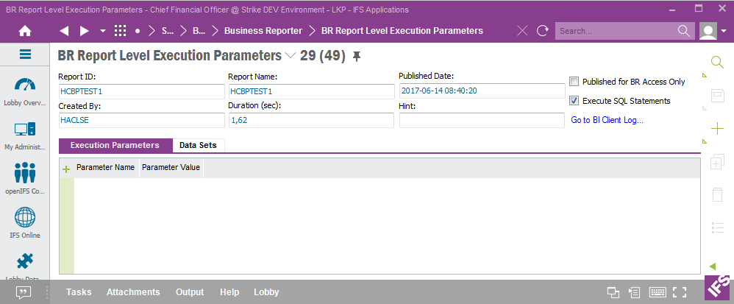
Task: Check Published for BR Access Only
Action: (574, 82)
